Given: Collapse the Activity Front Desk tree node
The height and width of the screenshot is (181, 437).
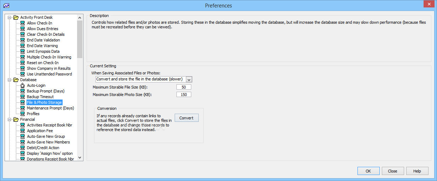Looking at the screenshot, I should 10,17.
